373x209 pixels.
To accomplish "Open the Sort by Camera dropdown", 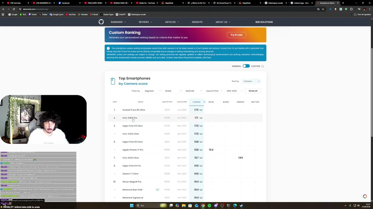I will tap(251, 81).
